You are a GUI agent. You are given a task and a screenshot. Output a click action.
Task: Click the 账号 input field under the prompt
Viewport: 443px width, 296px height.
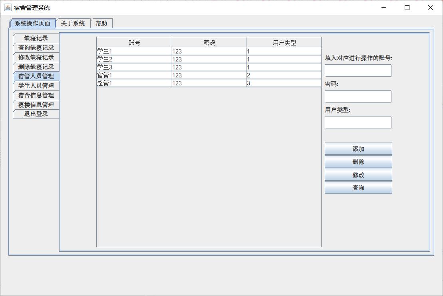358,71
